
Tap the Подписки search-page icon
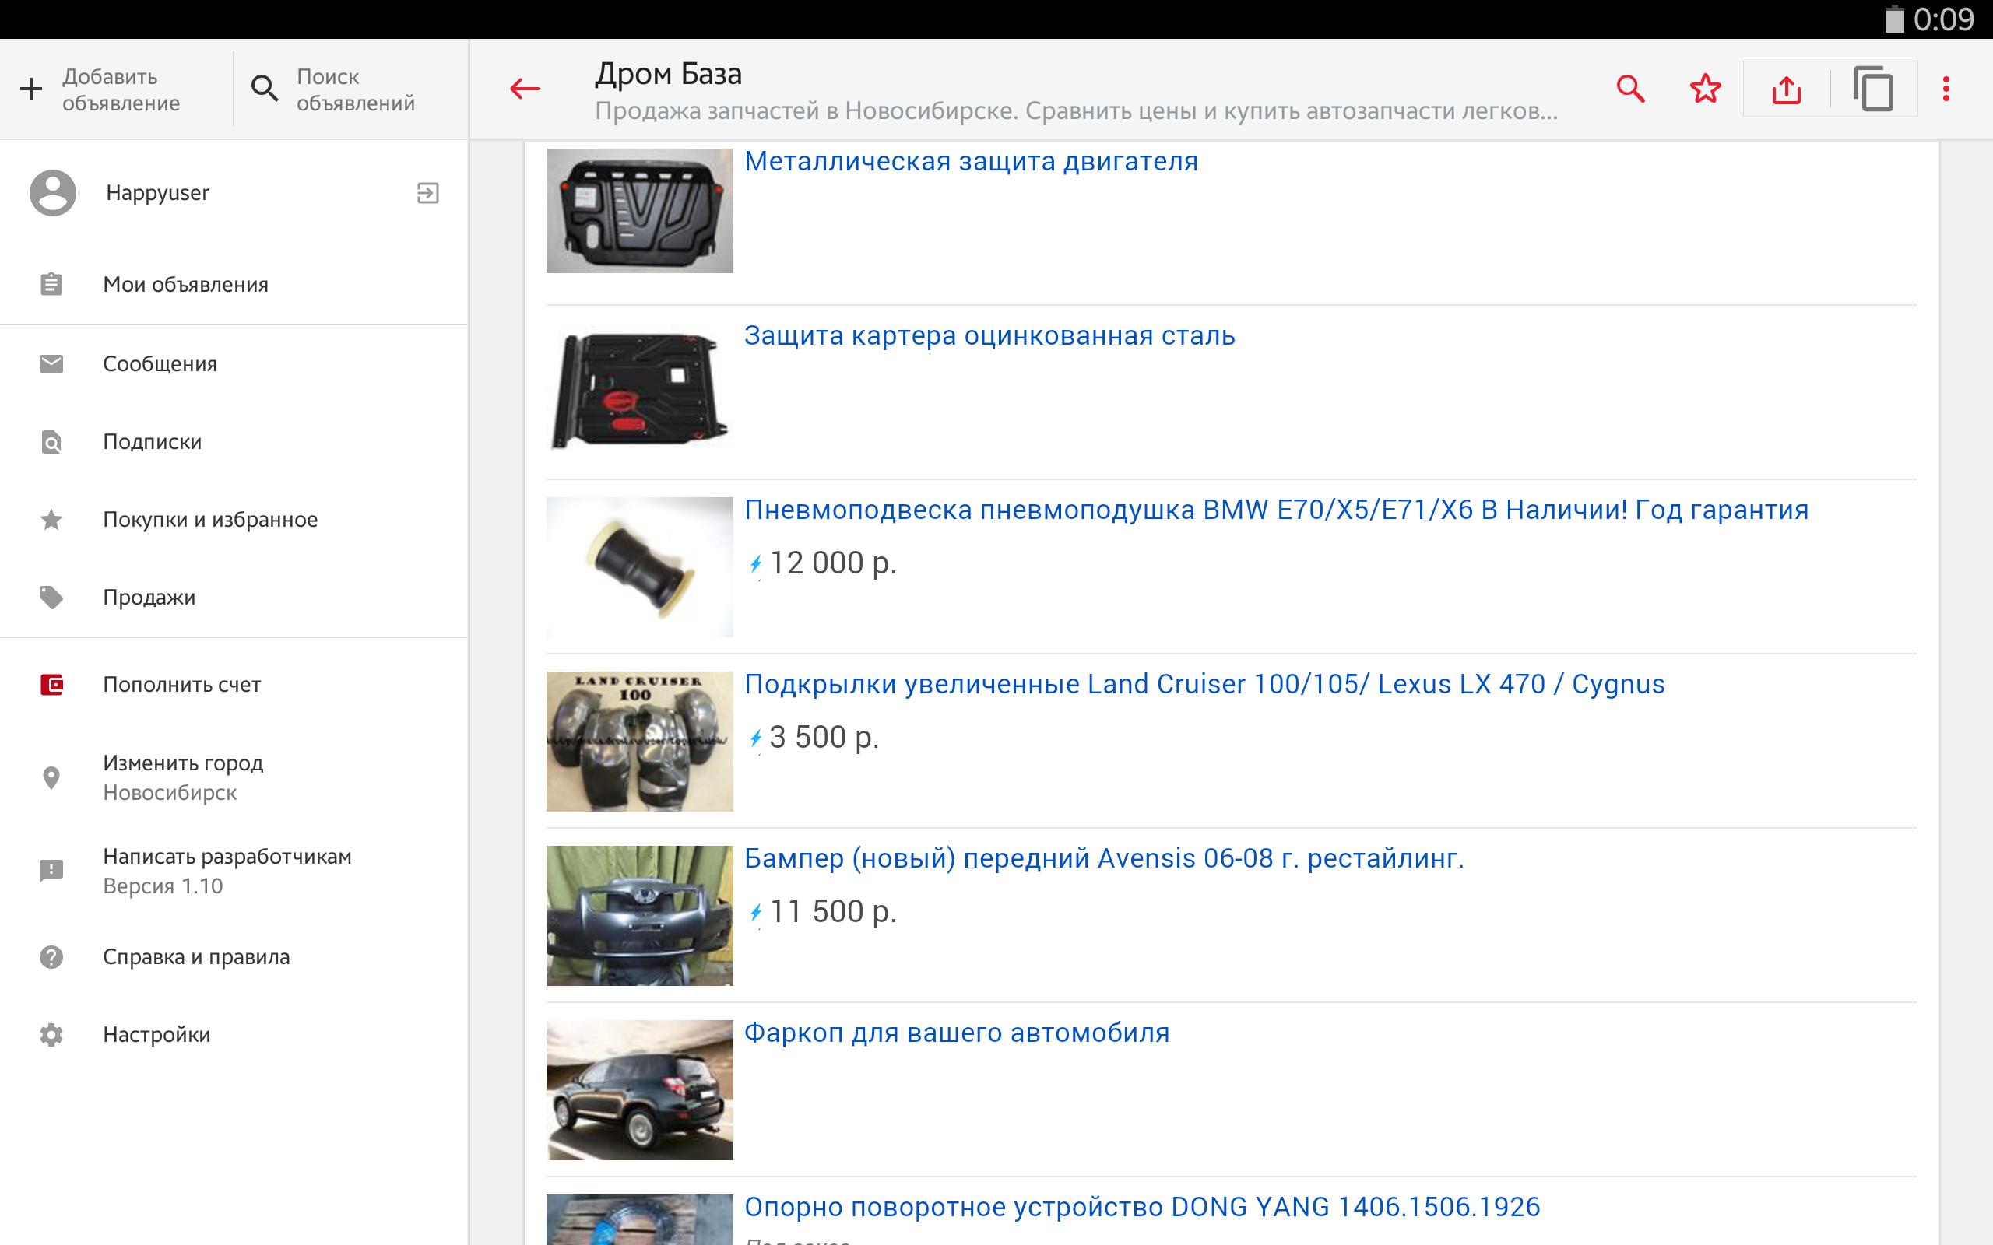coord(51,442)
